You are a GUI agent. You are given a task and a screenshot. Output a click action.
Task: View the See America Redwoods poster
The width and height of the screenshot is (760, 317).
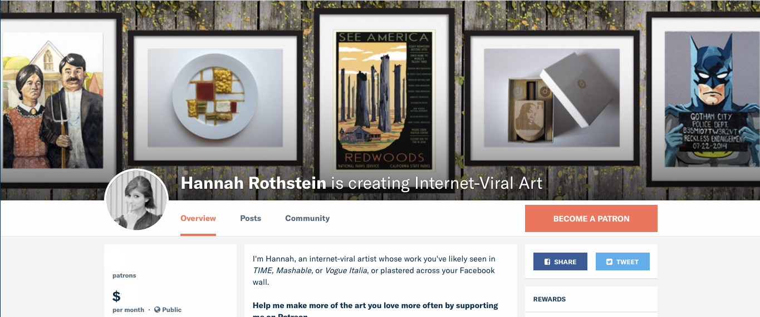pyautogui.click(x=385, y=100)
